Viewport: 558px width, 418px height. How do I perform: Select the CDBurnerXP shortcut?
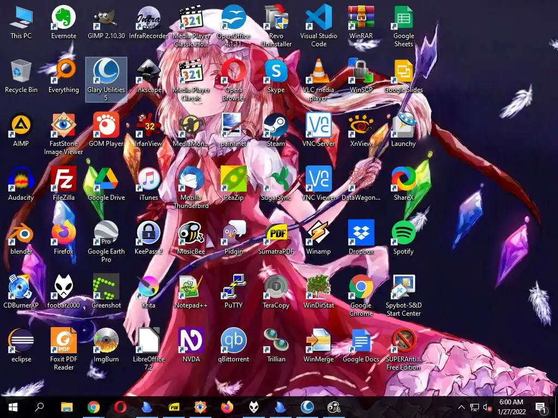21,292
